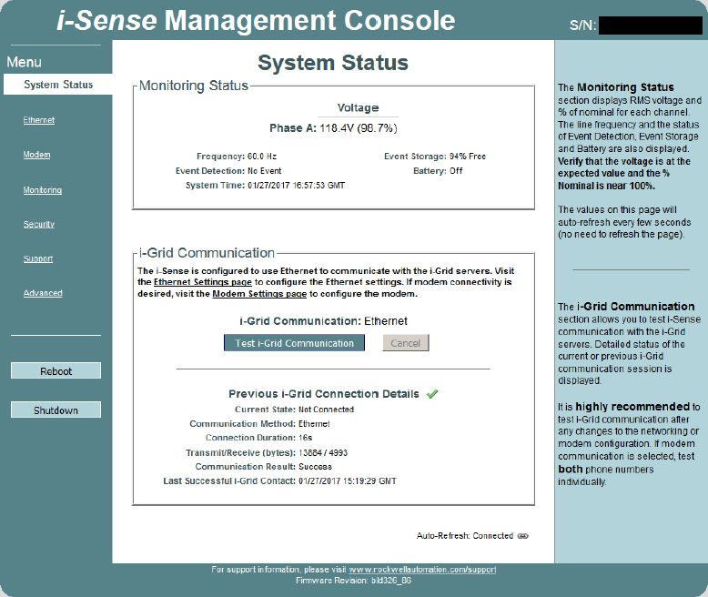Click Auto-Refresh: Connected status text

(x=465, y=536)
